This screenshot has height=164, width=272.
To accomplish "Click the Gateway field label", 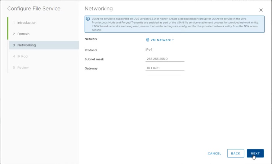I will tap(91, 68).
